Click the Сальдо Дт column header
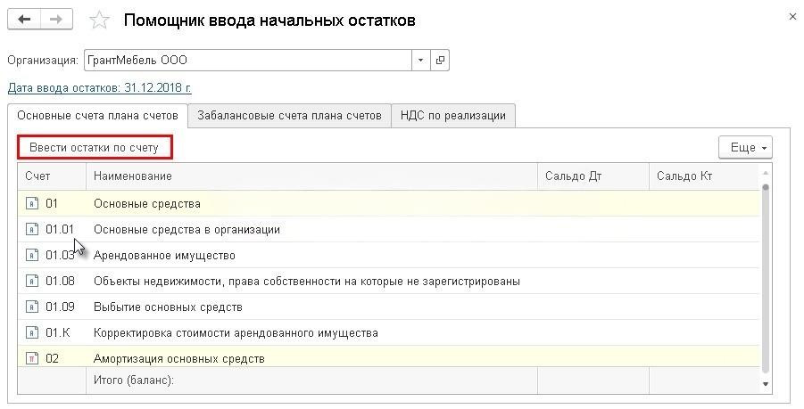 click(593, 176)
